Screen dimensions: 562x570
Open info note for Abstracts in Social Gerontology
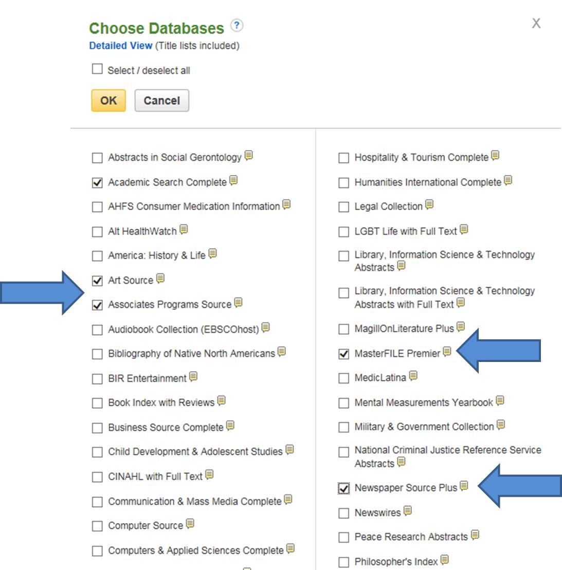[249, 156]
